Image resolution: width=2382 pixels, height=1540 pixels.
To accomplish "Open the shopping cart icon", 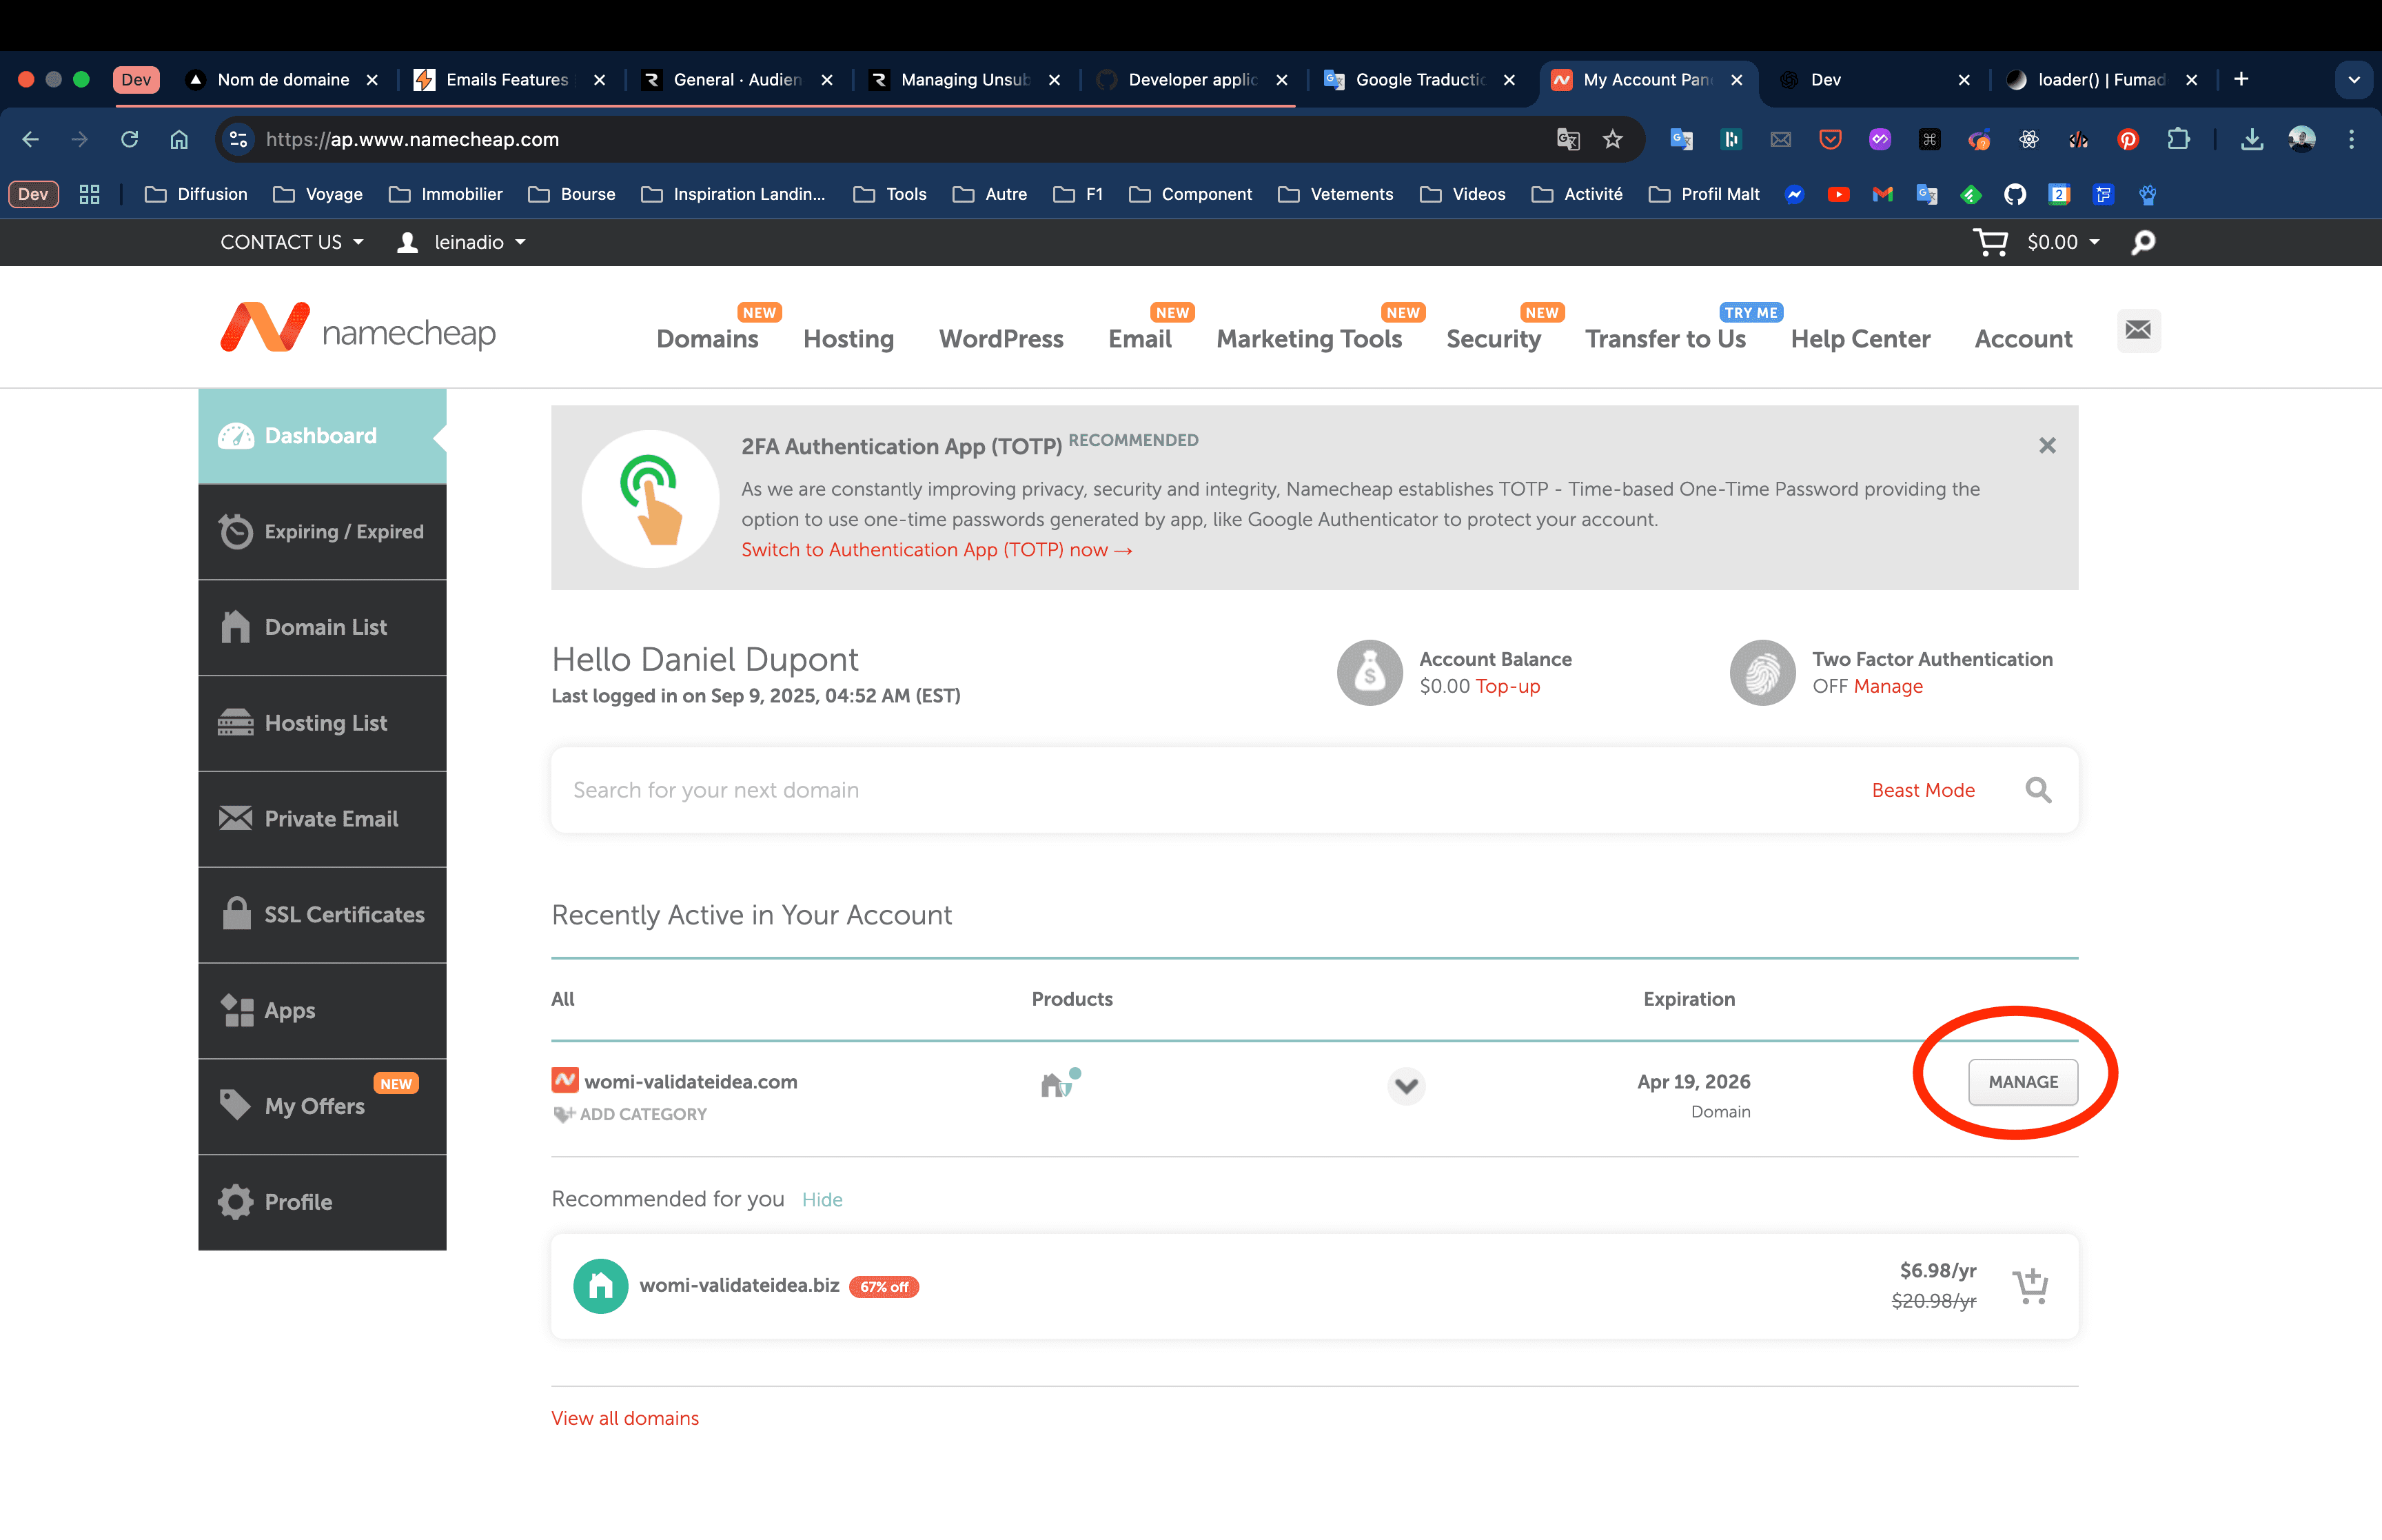I will [x=1989, y=242].
